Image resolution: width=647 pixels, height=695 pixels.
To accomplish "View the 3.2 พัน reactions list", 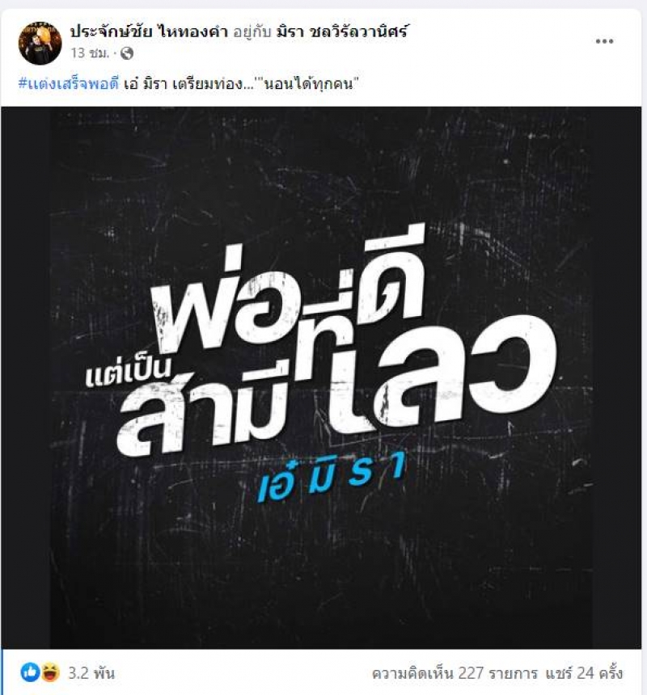I will [x=91, y=673].
